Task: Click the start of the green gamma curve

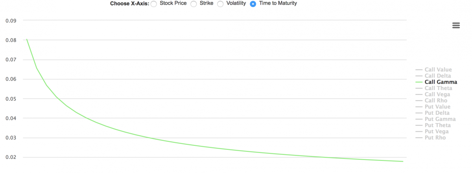Action: [27, 39]
